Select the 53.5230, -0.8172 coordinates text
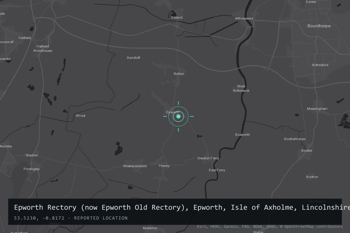This screenshot has height=233, width=350. 41,218
